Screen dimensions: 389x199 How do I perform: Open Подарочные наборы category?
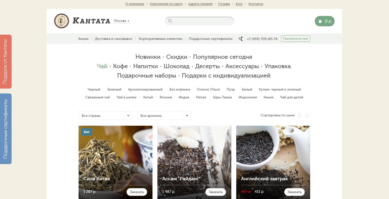click(x=147, y=76)
